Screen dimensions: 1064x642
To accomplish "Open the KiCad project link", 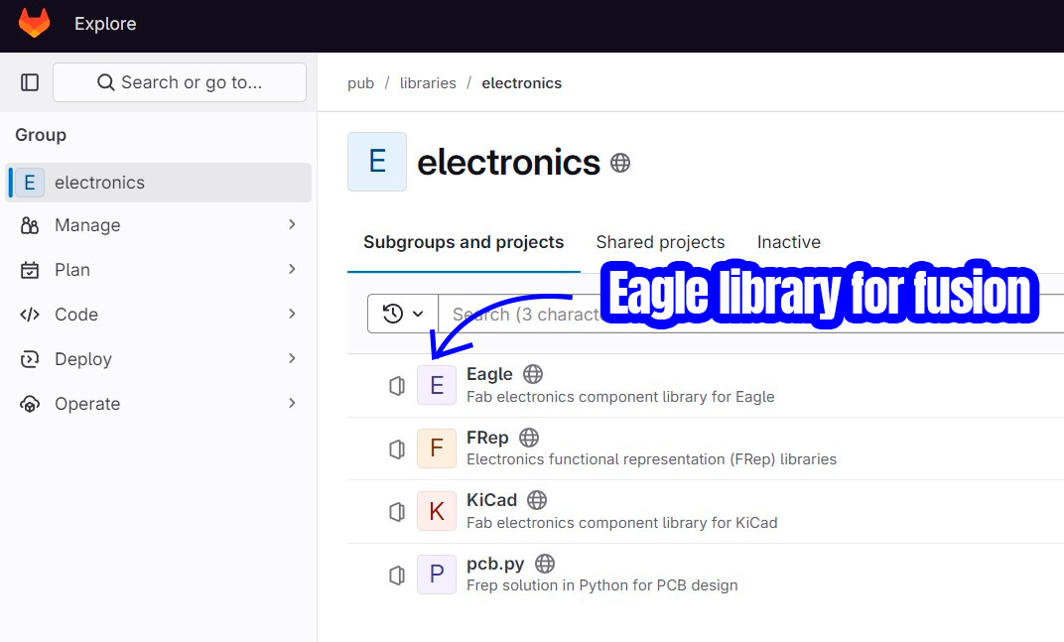I will (x=492, y=500).
